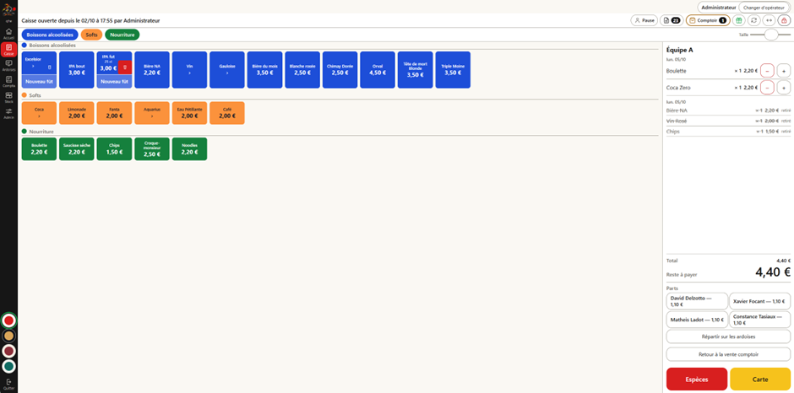Open the tickets list showing 23

tap(672, 20)
